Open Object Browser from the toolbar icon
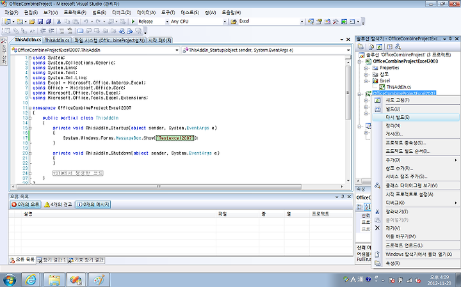 coord(327,22)
